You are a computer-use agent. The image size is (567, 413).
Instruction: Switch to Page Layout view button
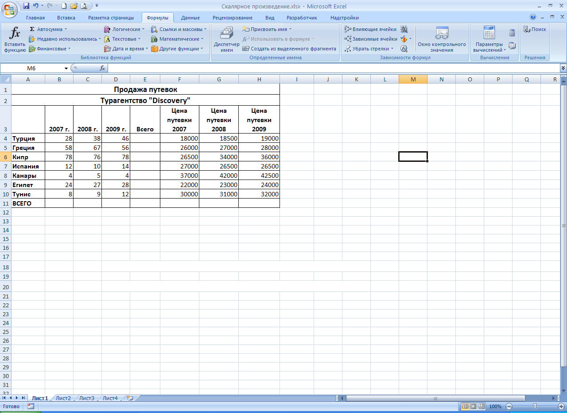tap(473, 406)
